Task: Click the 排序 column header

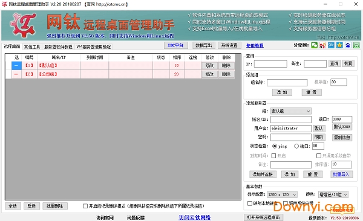Action: click(x=177, y=57)
